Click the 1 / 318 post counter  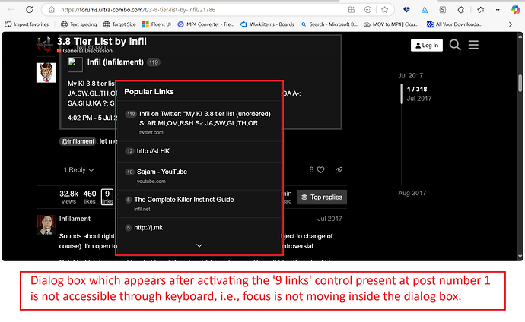point(417,89)
